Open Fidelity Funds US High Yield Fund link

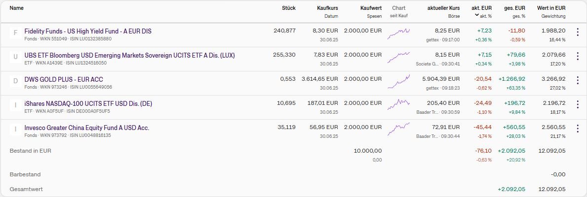88,31
